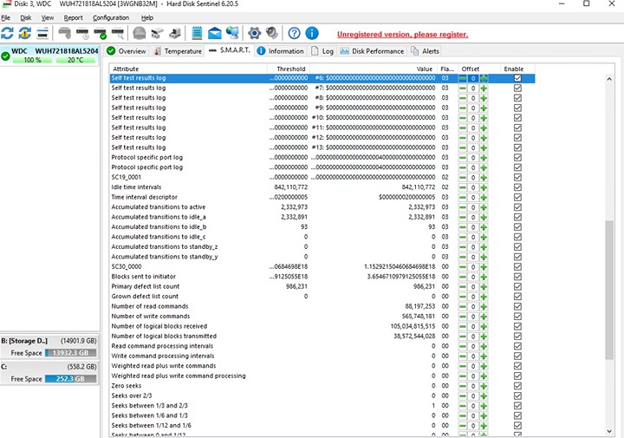The image size is (624, 438).
Task: Toggle Enable checkbox for Zero seeks
Action: (x=517, y=386)
